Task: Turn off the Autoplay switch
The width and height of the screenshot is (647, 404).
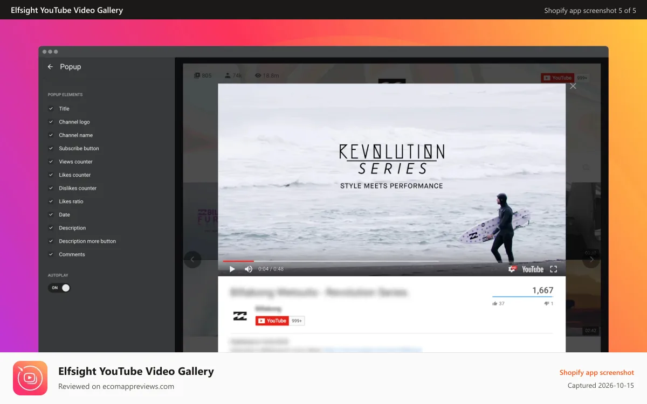Action: tap(59, 288)
